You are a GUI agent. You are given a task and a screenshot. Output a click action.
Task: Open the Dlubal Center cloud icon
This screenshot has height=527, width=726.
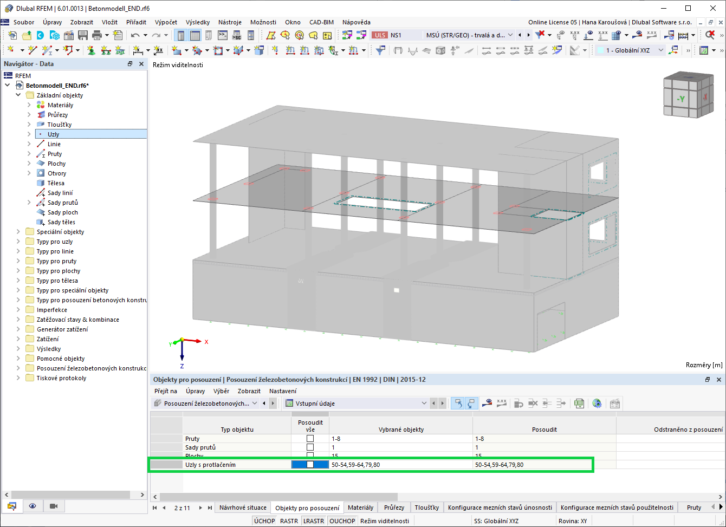click(x=41, y=35)
